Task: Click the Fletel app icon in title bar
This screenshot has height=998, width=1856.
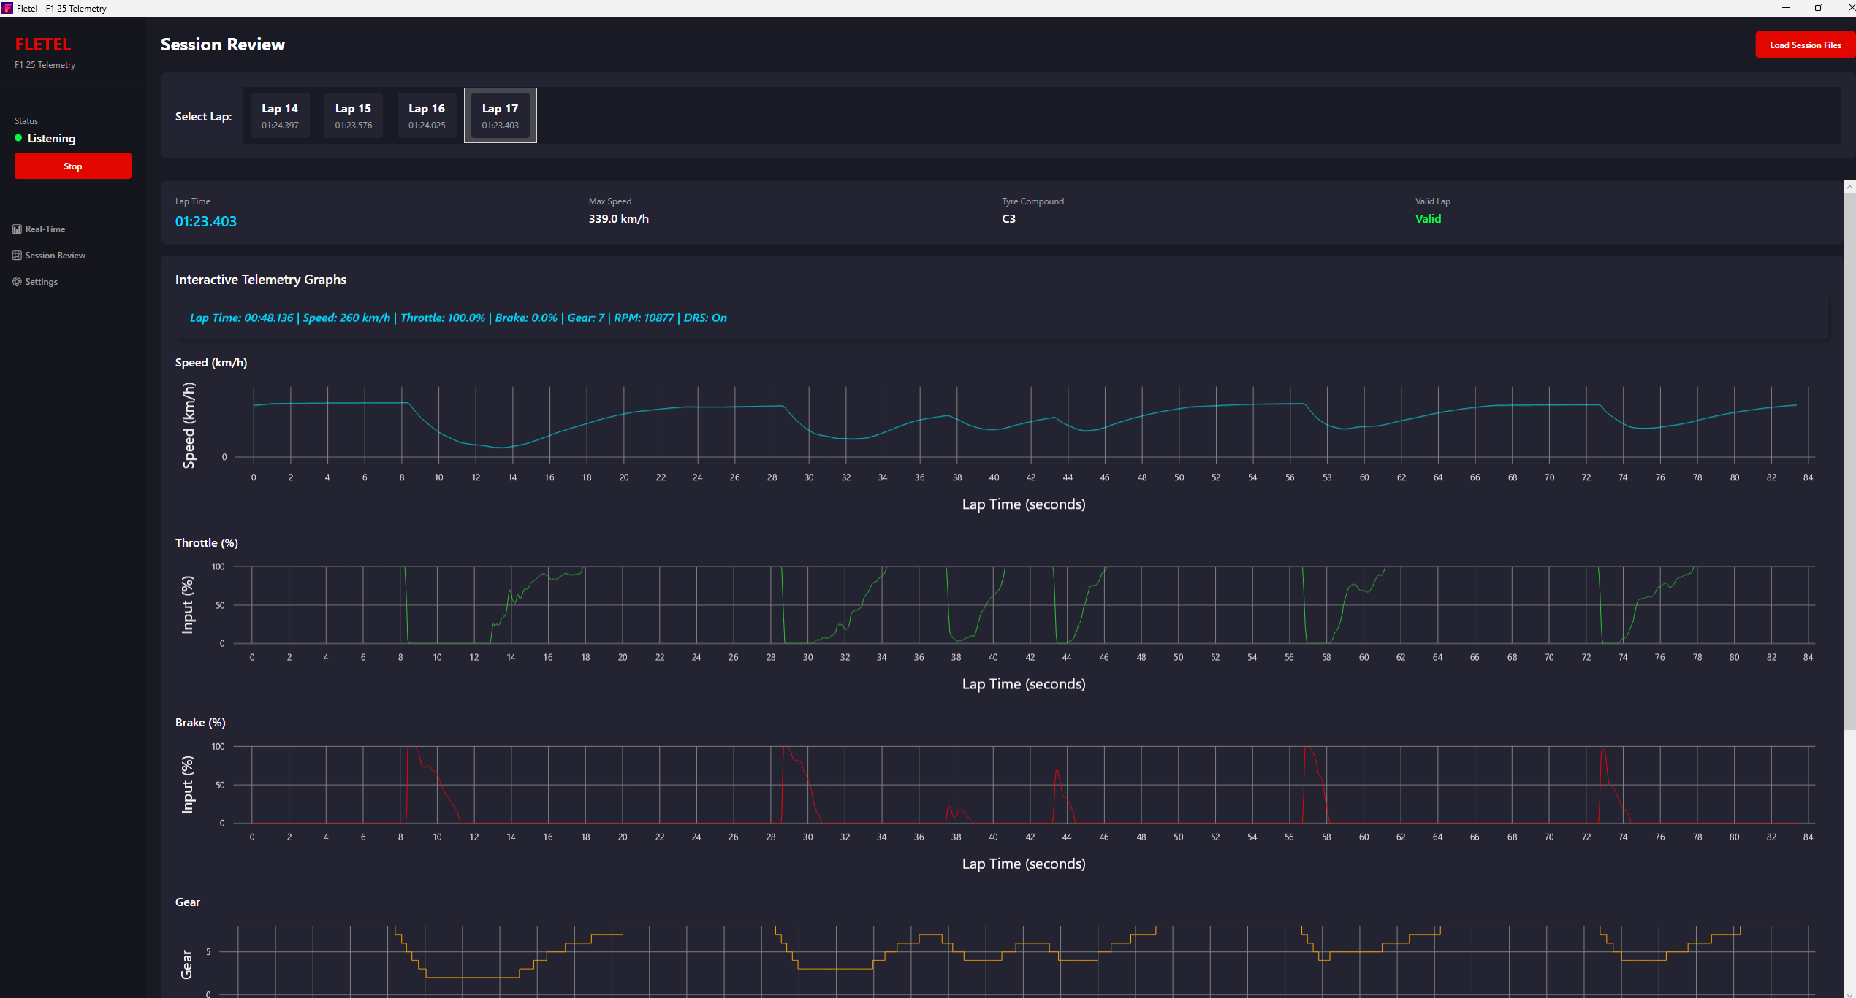Action: pyautogui.click(x=7, y=8)
